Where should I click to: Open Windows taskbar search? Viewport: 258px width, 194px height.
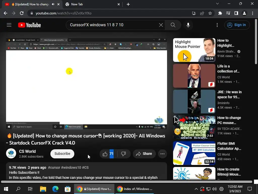pos(18,189)
